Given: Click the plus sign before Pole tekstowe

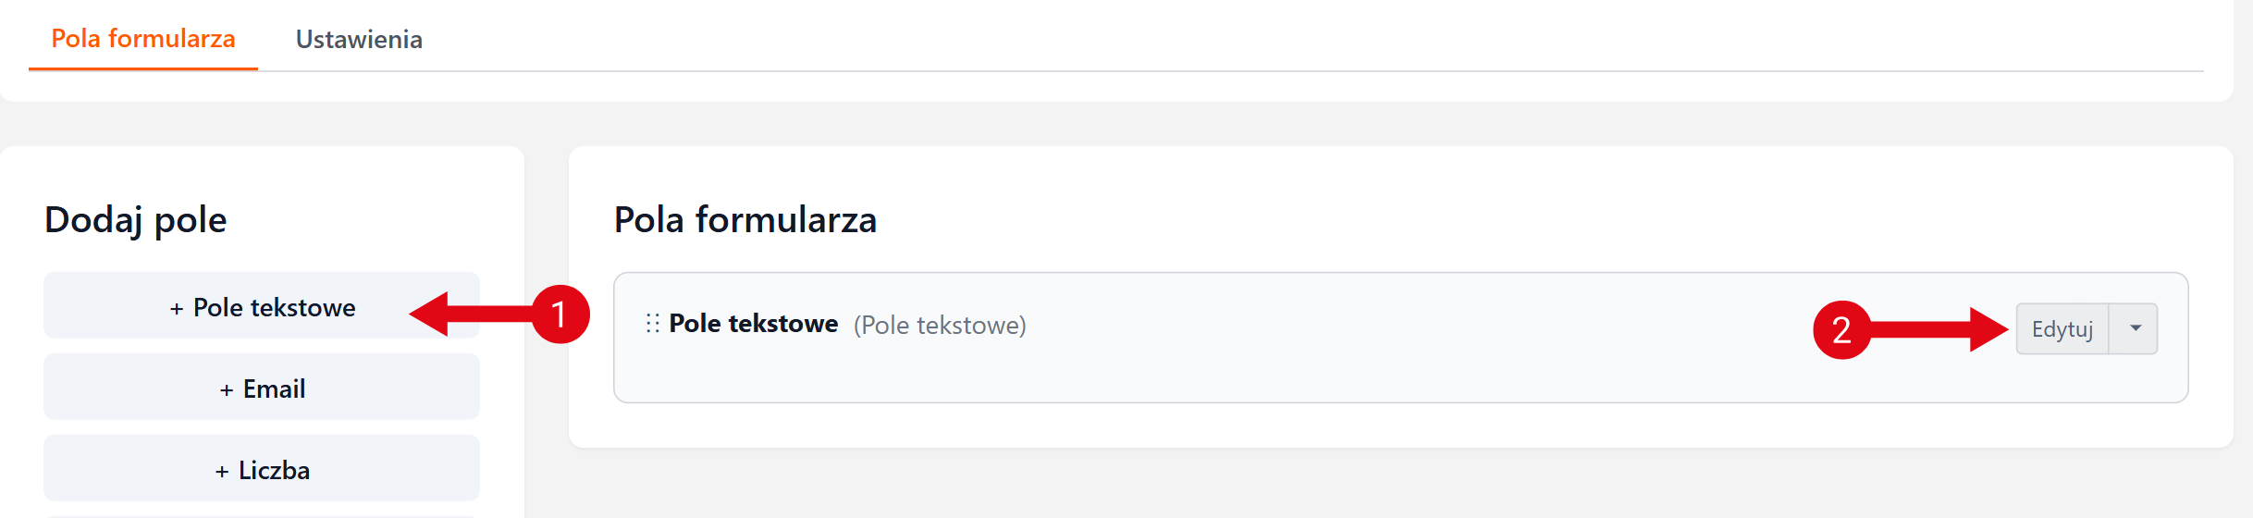Looking at the screenshot, I should click(177, 309).
